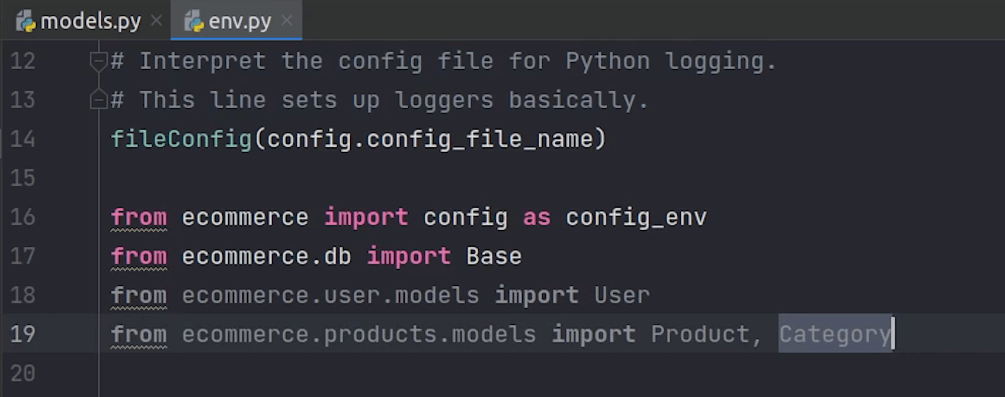
Task: Click the Python file icon on models.py
Action: [x=25, y=21]
